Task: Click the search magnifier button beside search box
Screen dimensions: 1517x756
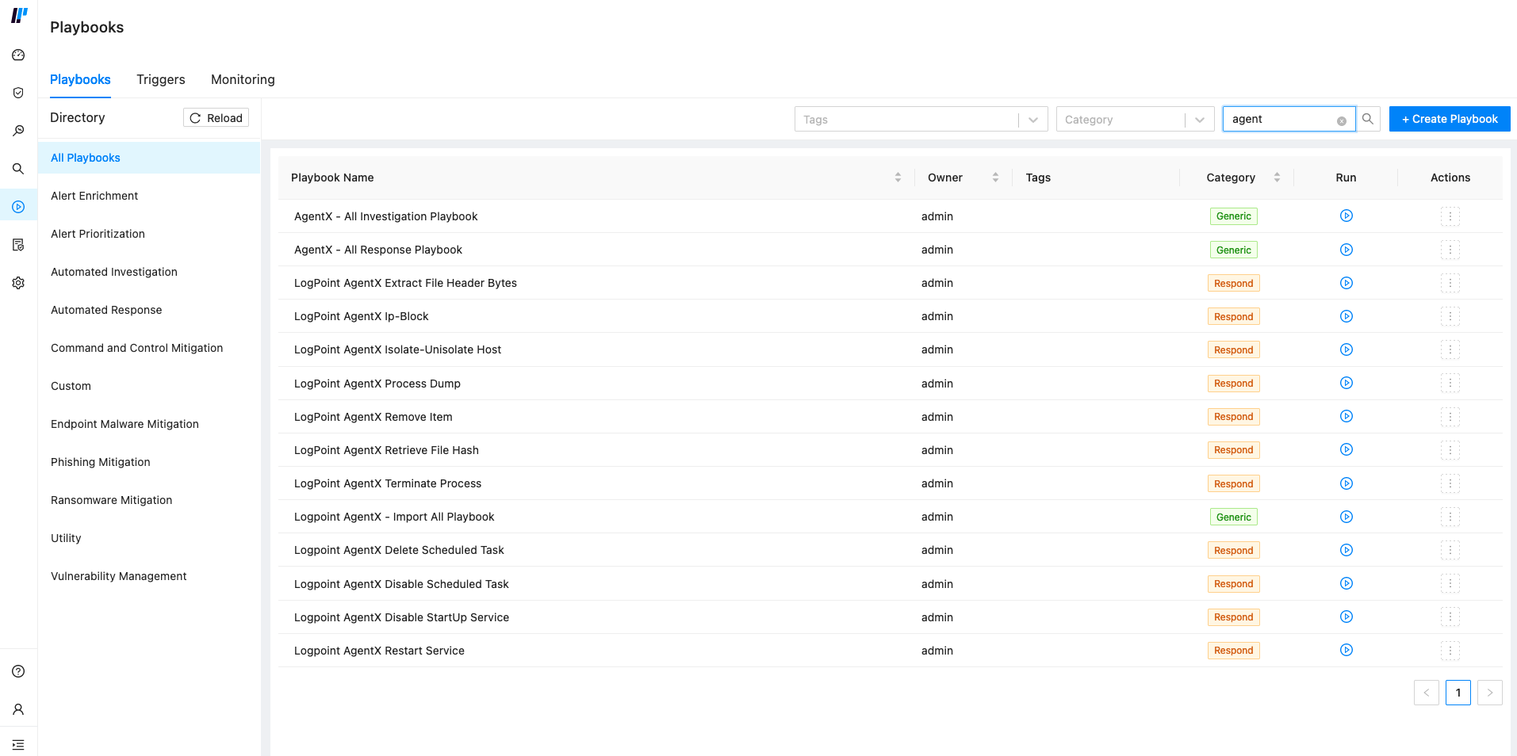Action: click(x=1368, y=119)
